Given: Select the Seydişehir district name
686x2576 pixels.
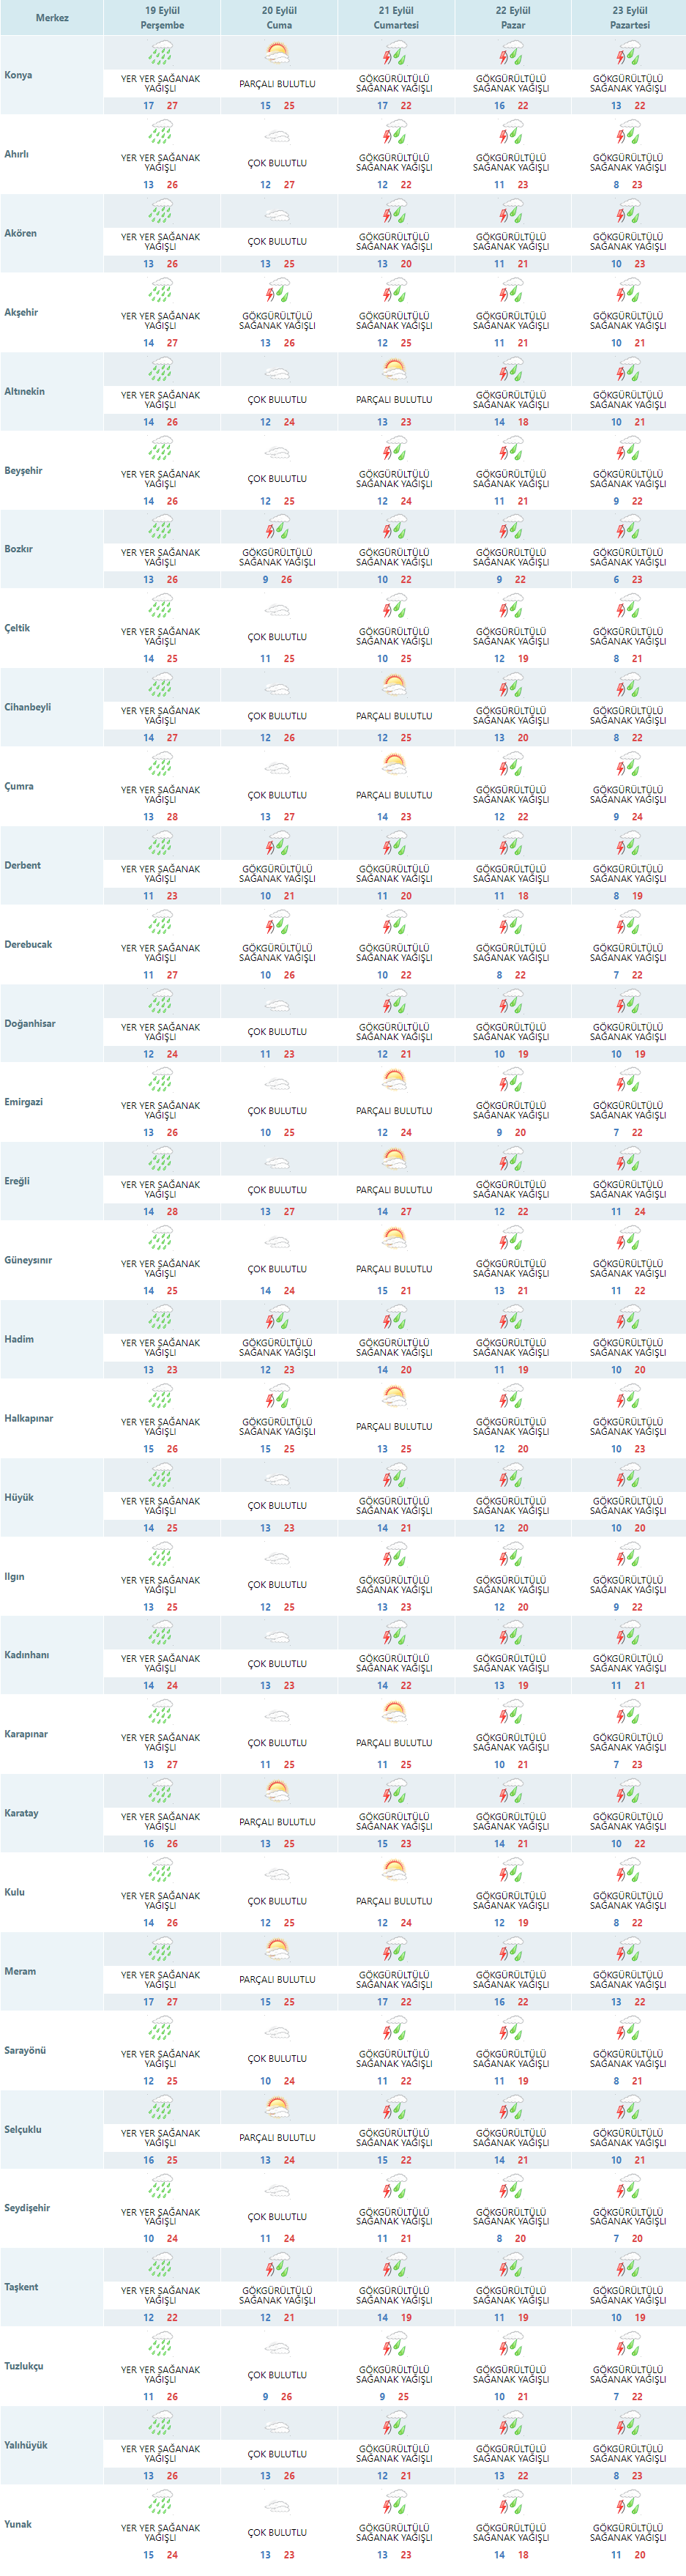Looking at the screenshot, I should point(27,2207).
